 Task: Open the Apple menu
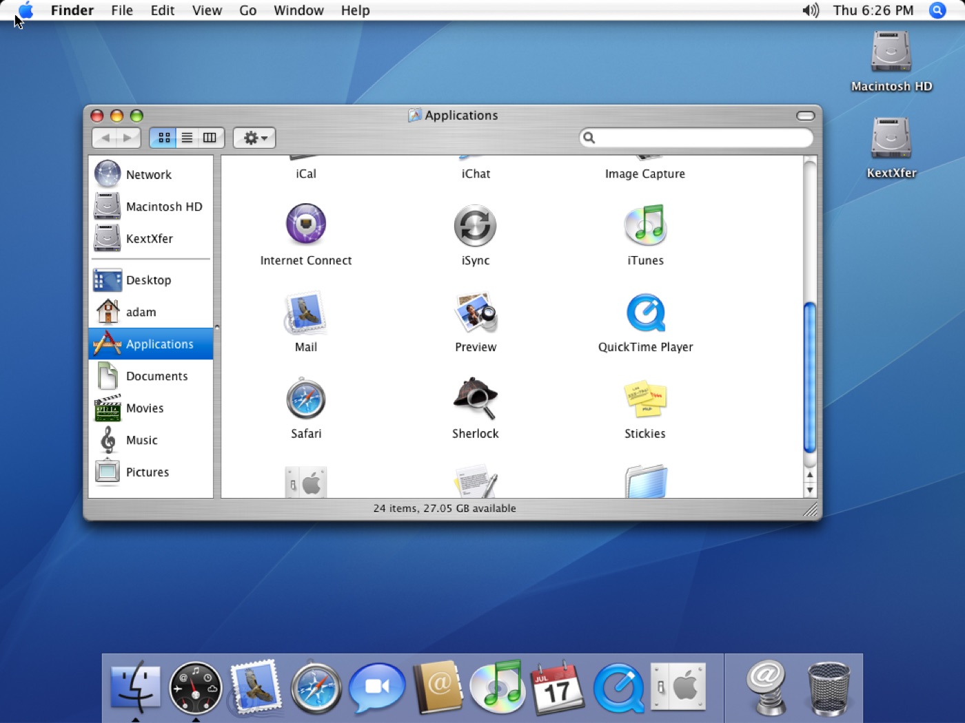26,10
